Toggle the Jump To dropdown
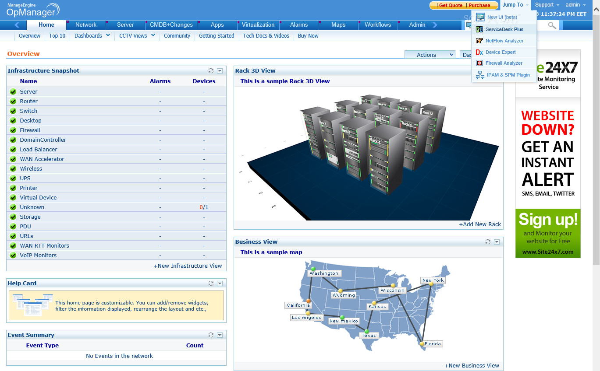This screenshot has height=371, width=600. click(515, 5)
